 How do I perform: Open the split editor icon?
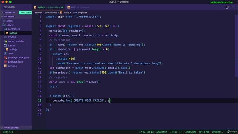point(227,7)
